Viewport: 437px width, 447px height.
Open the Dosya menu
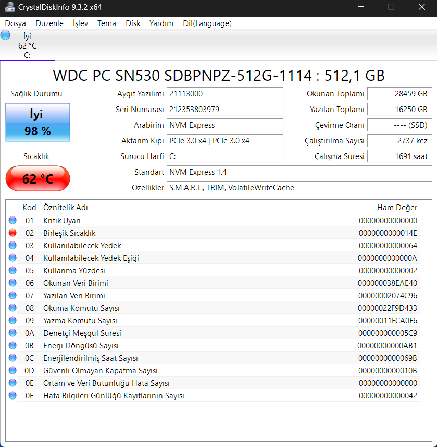16,23
